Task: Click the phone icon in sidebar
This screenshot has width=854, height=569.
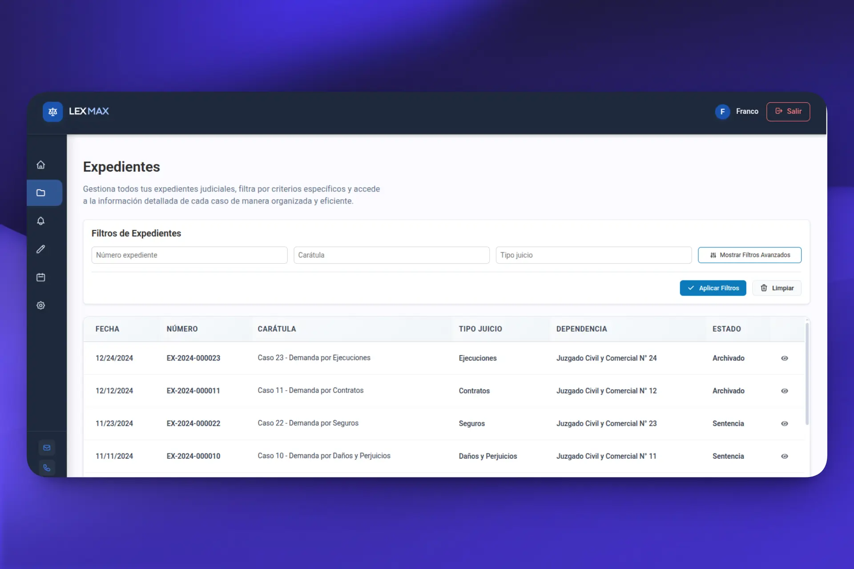Action: pyautogui.click(x=47, y=468)
